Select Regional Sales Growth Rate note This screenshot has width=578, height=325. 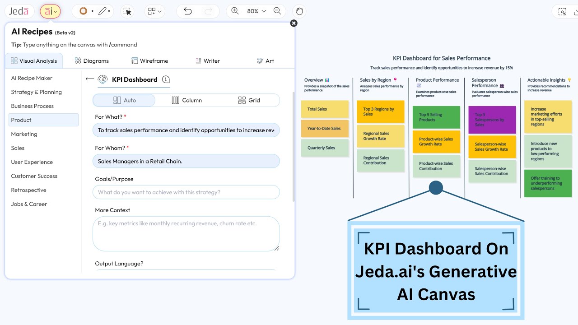point(381,136)
